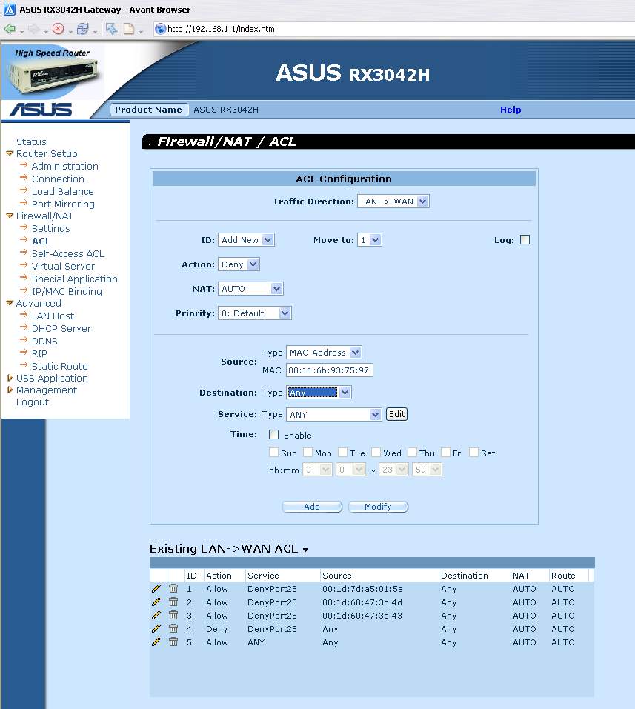Click the browser Back arrow icon

pyautogui.click(x=10, y=29)
